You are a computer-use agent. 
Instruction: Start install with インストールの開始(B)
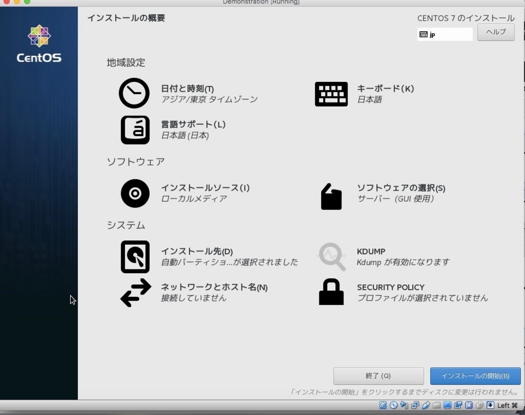475,376
